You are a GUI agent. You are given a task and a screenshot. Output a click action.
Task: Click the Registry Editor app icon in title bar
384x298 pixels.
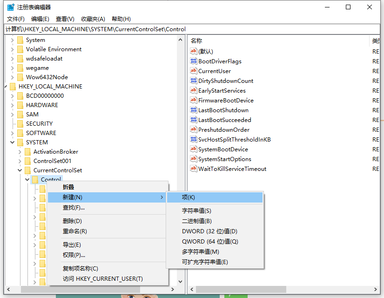click(x=11, y=7)
